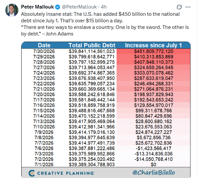
Task: Click the tweet text about national debt
Action: point(100,17)
